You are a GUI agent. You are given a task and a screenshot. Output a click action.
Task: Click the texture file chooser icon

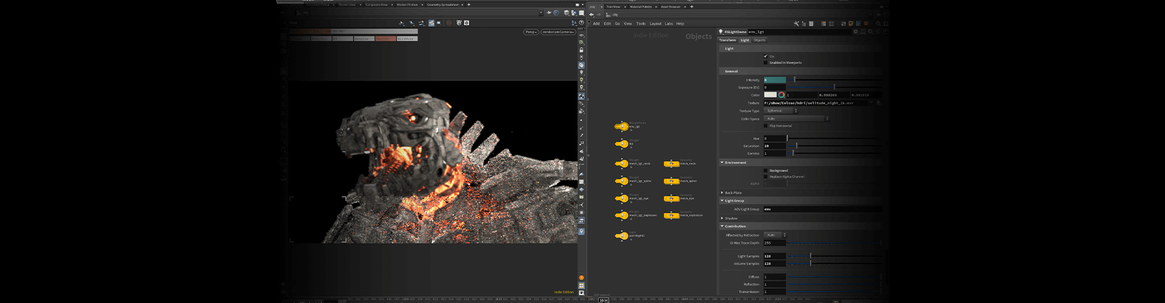tap(879, 103)
